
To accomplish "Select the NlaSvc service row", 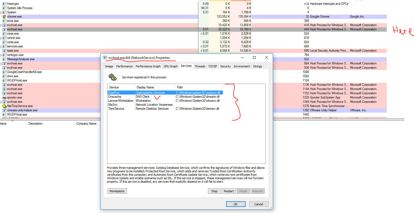I will pos(165,105).
